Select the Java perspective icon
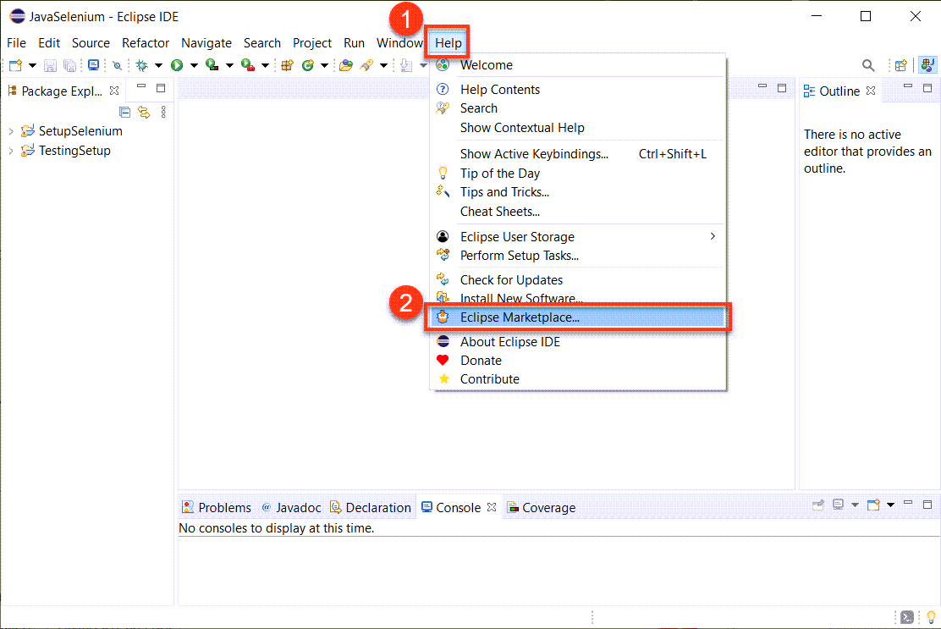This screenshot has width=941, height=629. click(x=927, y=65)
